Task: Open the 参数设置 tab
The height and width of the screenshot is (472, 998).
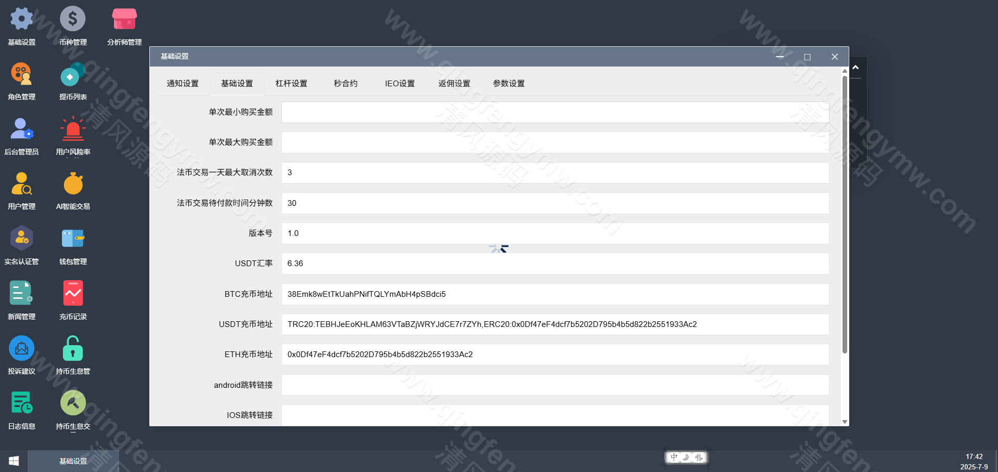Action: [509, 84]
